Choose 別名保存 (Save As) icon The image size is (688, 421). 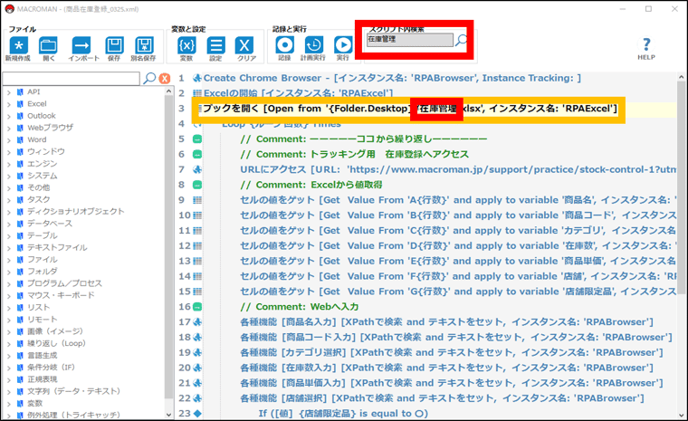pyautogui.click(x=144, y=45)
